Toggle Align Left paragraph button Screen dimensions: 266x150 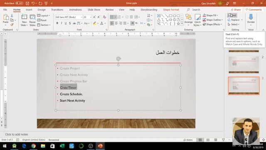(112, 23)
